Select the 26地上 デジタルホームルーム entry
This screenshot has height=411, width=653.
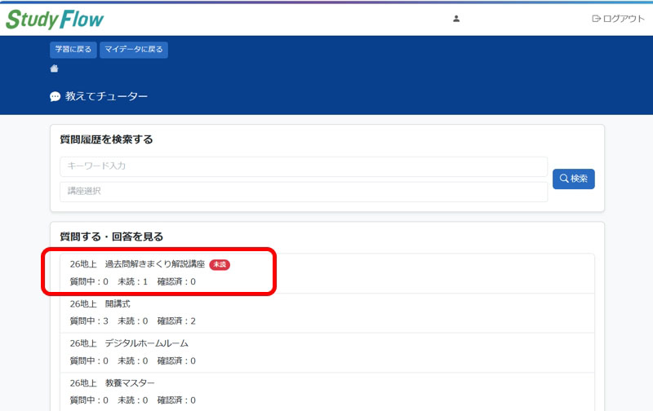coord(129,343)
